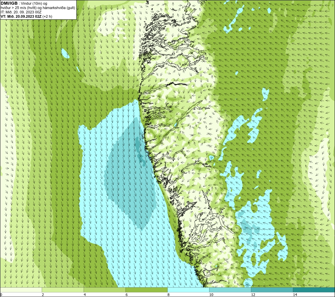Select the 4–6 m/s green swatch

click(x=105, y=290)
